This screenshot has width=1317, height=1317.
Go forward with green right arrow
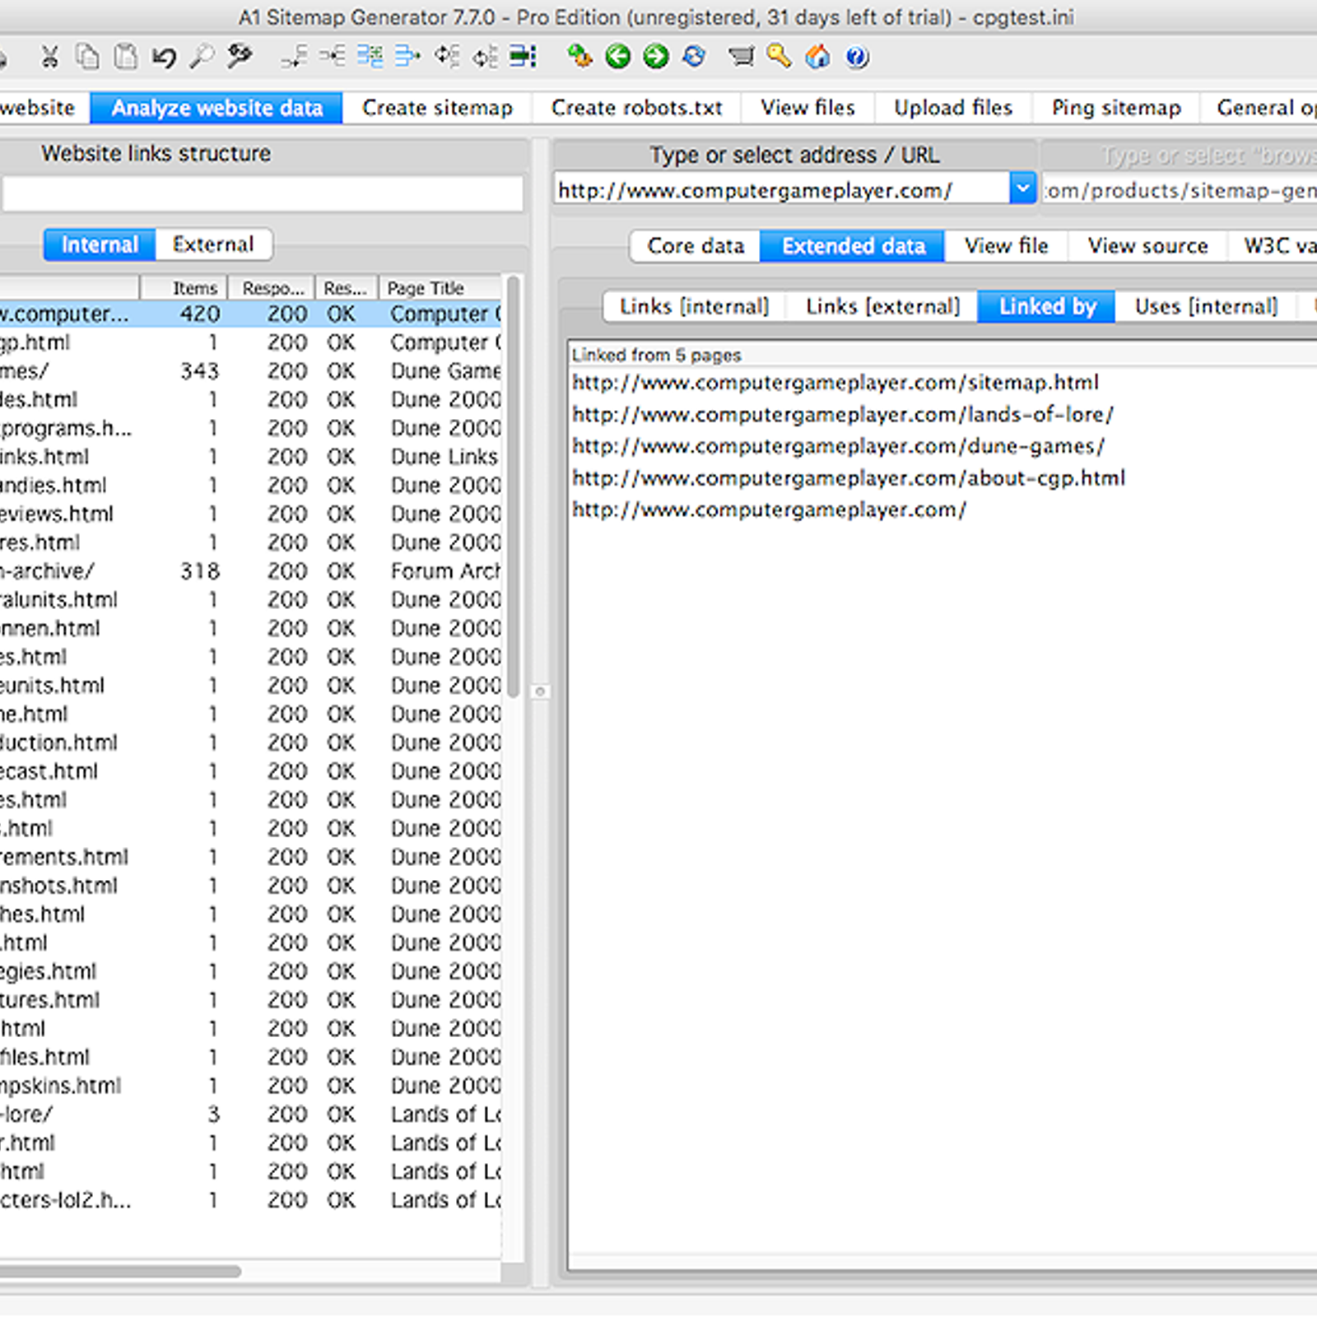point(656,57)
